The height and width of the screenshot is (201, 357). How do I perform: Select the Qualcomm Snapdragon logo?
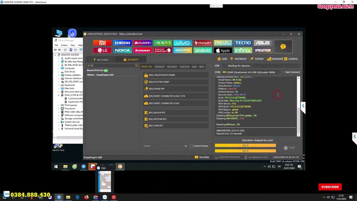pos(163,50)
